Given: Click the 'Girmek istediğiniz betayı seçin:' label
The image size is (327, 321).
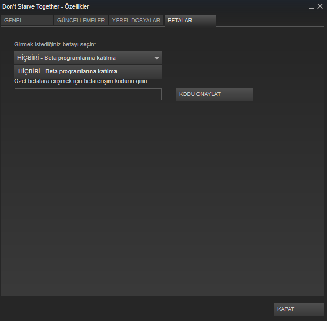Looking at the screenshot, I should point(55,44).
